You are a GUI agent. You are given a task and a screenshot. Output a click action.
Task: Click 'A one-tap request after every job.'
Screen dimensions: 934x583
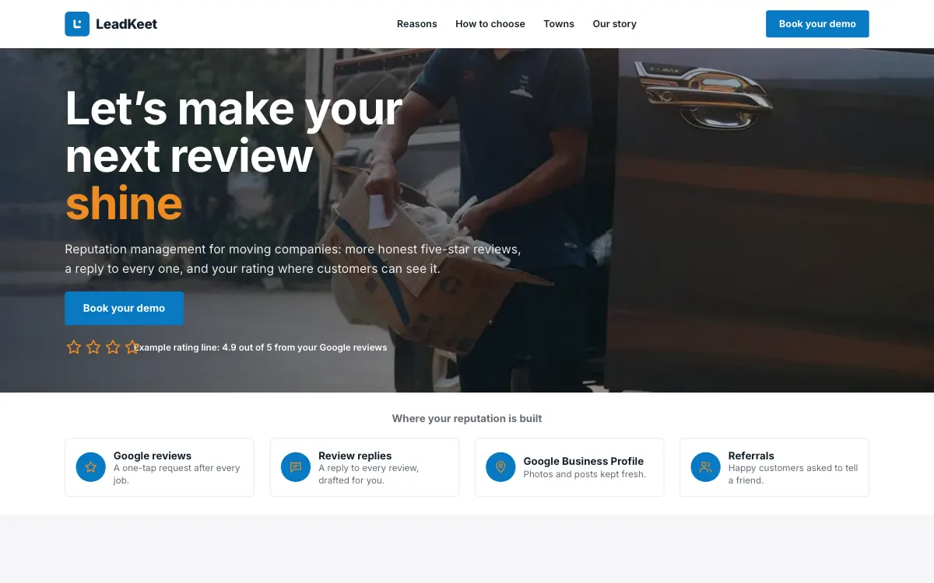tap(177, 474)
